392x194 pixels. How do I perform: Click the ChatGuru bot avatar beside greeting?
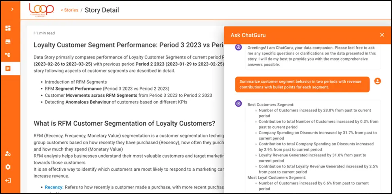(239, 47)
